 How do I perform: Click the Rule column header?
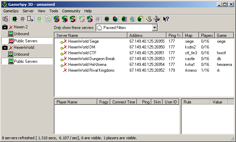pos(196,102)
